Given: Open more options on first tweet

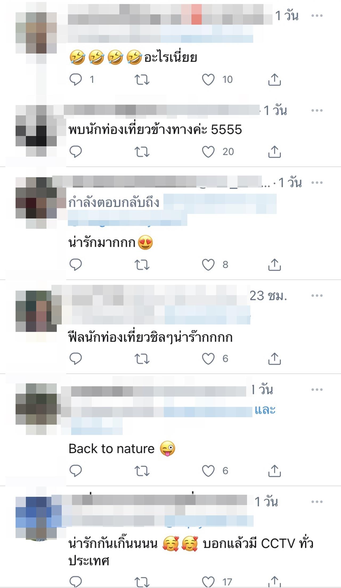Looking at the screenshot, I should tap(317, 16).
